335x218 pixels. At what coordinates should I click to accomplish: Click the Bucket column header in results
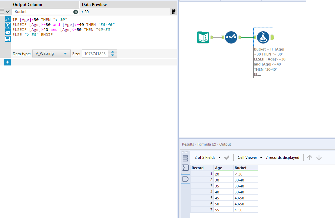click(246, 168)
